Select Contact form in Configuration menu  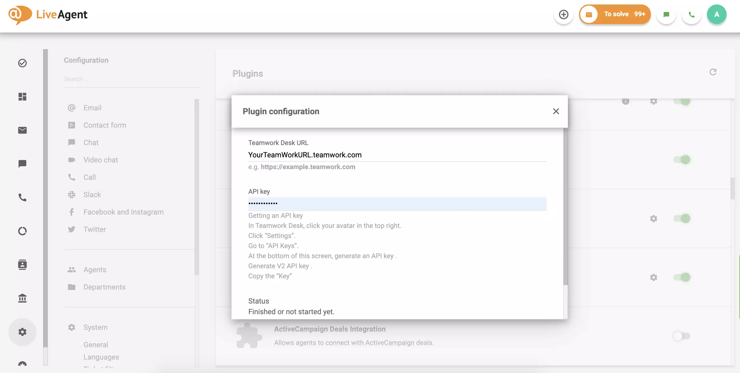click(x=105, y=125)
